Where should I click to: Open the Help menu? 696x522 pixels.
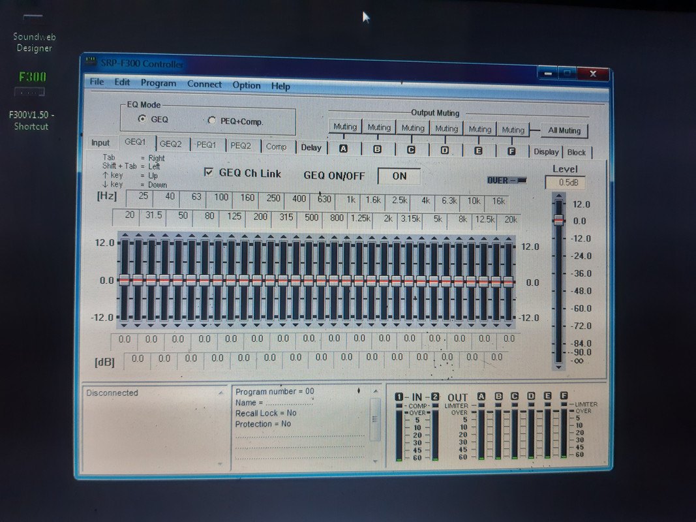point(280,85)
